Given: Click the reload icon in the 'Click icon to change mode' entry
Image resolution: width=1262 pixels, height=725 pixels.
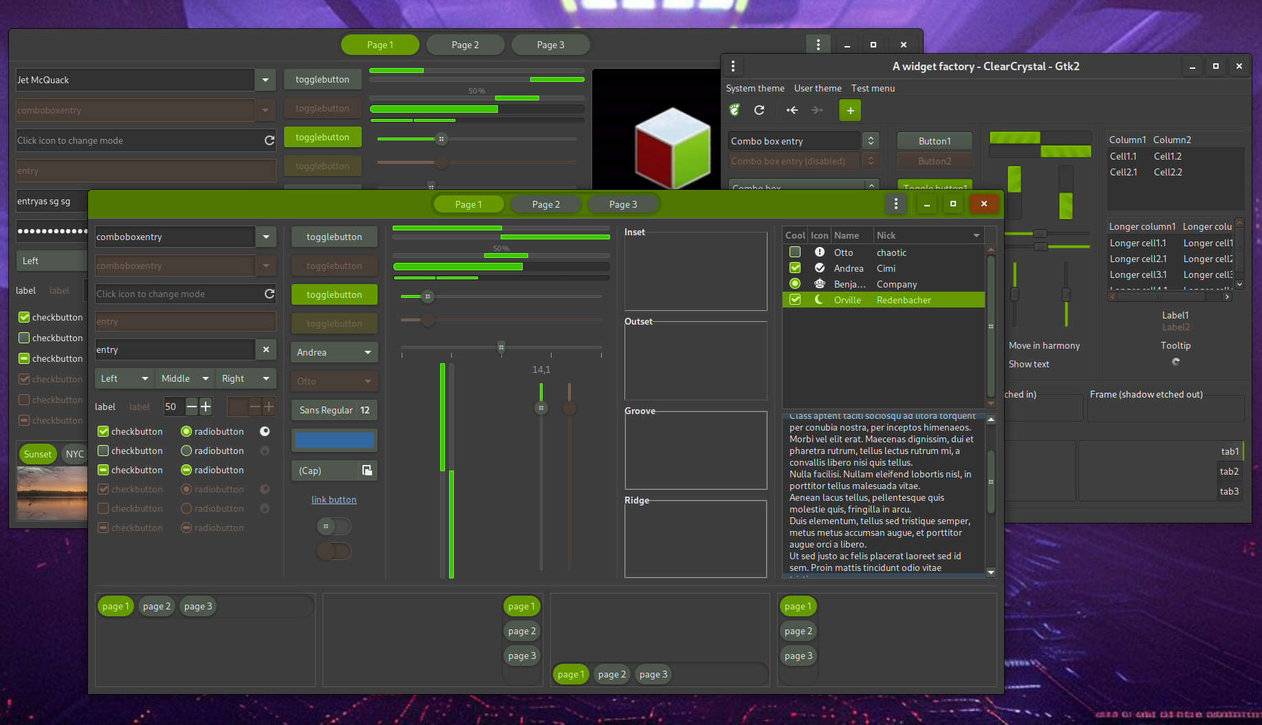Looking at the screenshot, I should tap(270, 294).
